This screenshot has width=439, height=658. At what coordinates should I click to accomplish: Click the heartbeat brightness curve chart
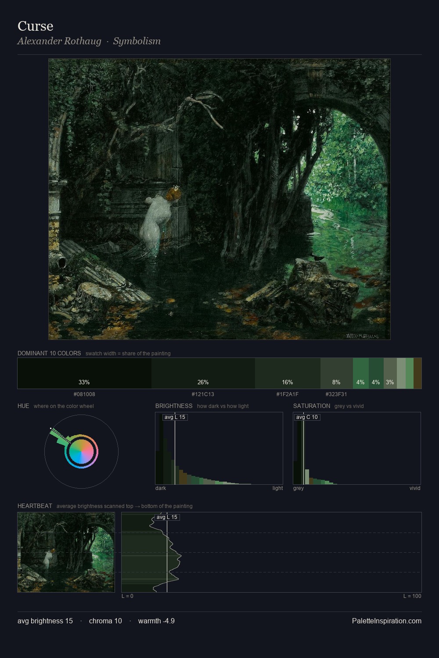click(271, 552)
